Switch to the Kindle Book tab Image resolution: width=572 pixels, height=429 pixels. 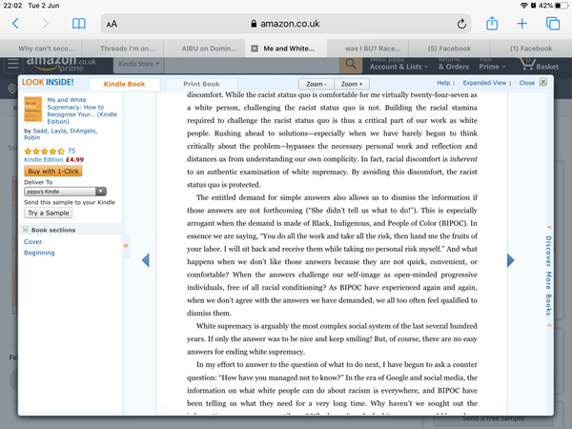[124, 84]
